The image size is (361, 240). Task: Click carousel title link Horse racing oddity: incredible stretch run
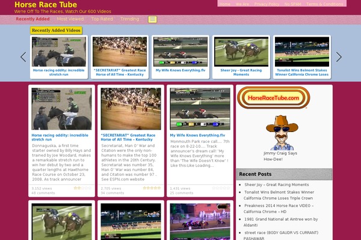point(59,73)
